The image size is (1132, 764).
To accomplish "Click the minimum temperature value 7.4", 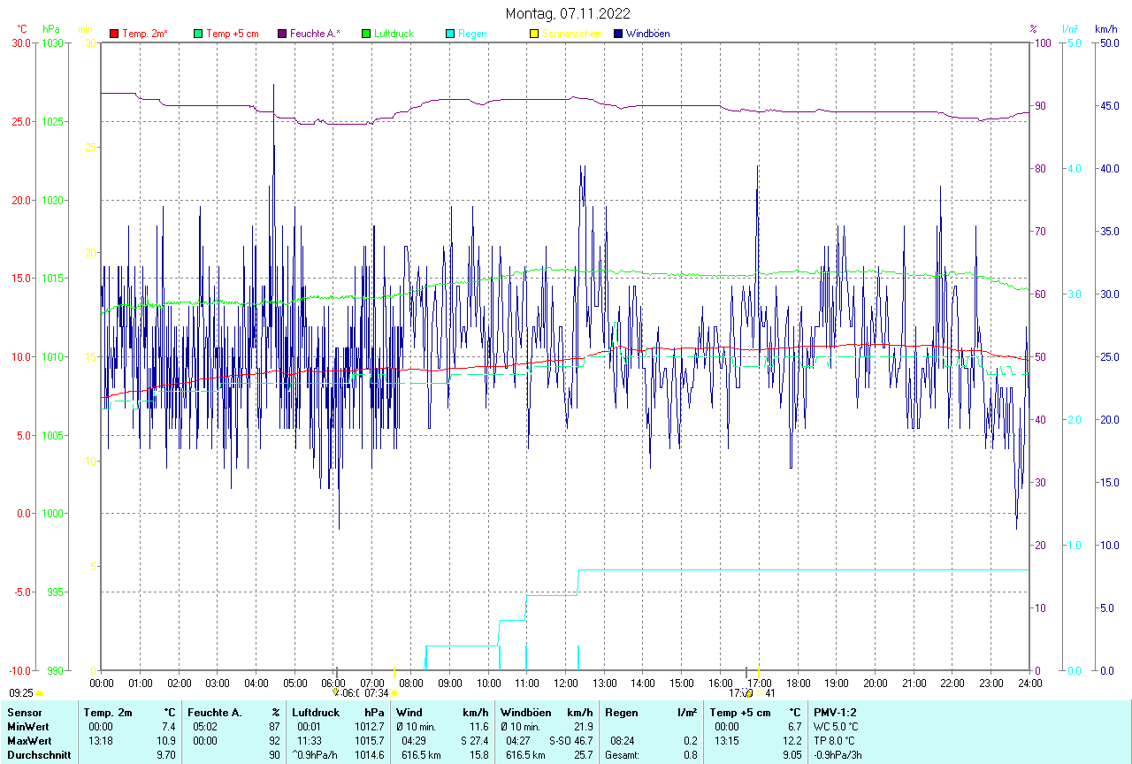I will [168, 726].
